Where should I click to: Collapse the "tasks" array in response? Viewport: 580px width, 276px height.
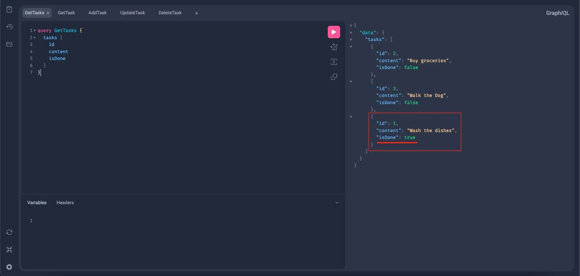[x=351, y=39]
